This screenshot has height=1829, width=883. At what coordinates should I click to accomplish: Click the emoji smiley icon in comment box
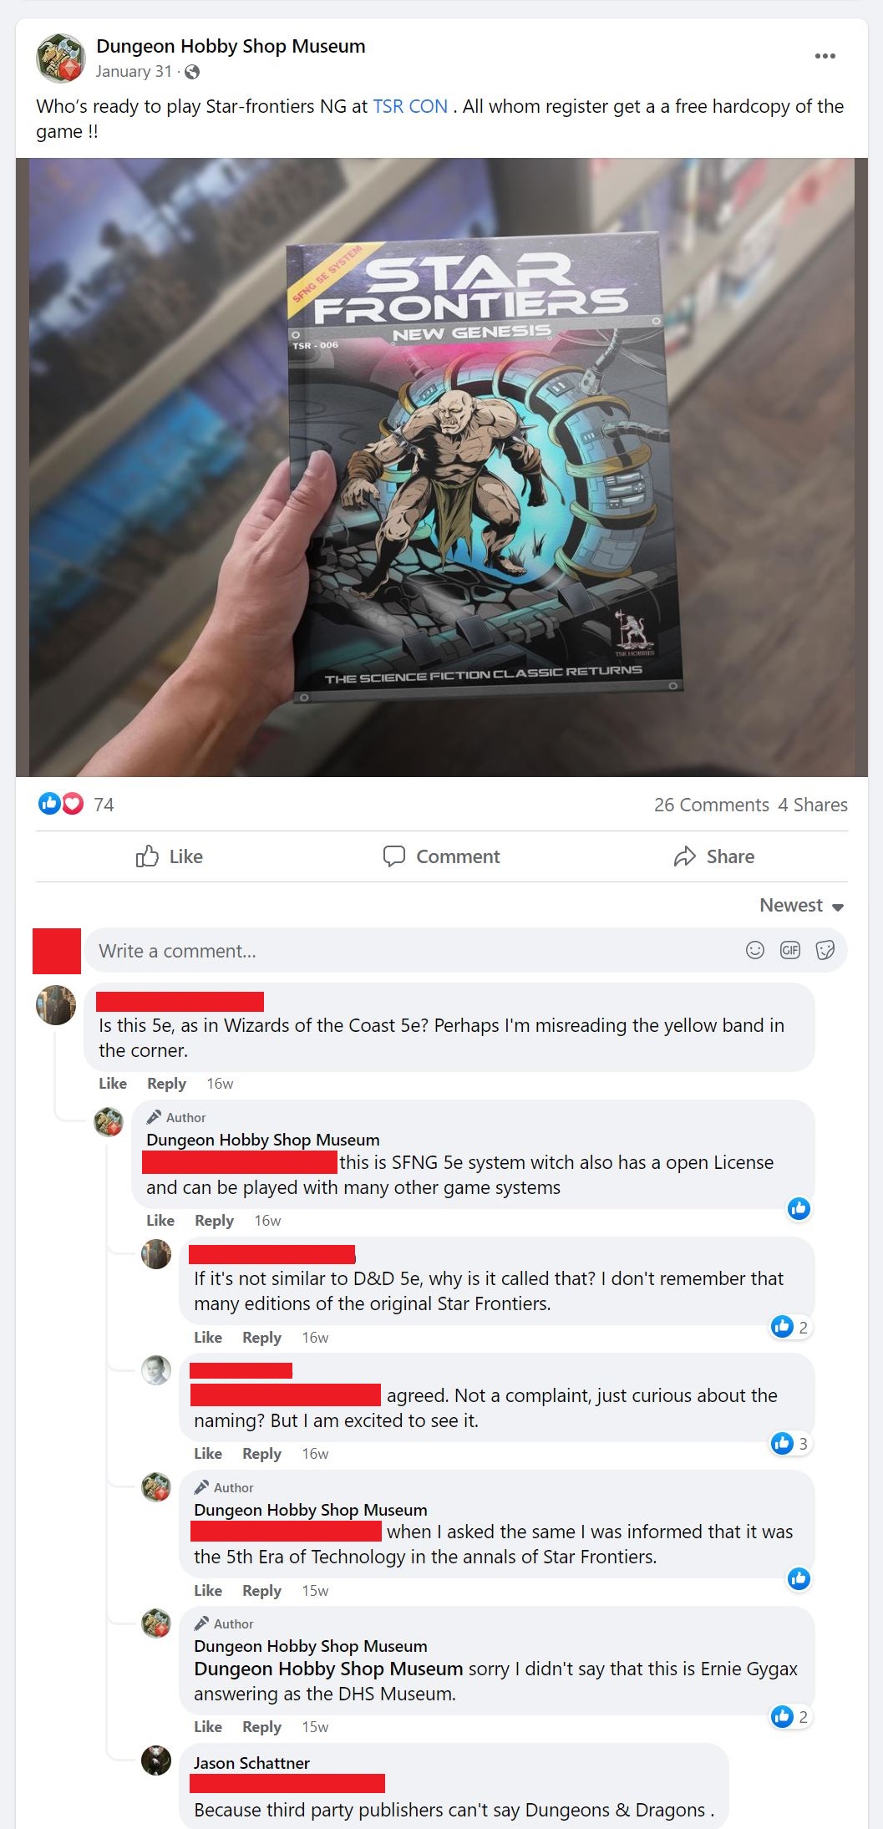coord(754,950)
